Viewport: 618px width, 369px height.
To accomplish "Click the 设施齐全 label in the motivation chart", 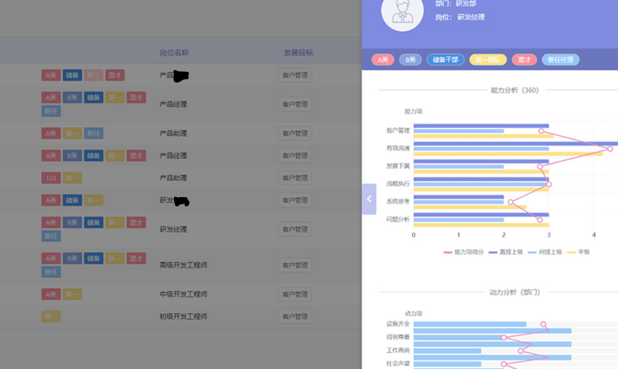I will 398,324.
